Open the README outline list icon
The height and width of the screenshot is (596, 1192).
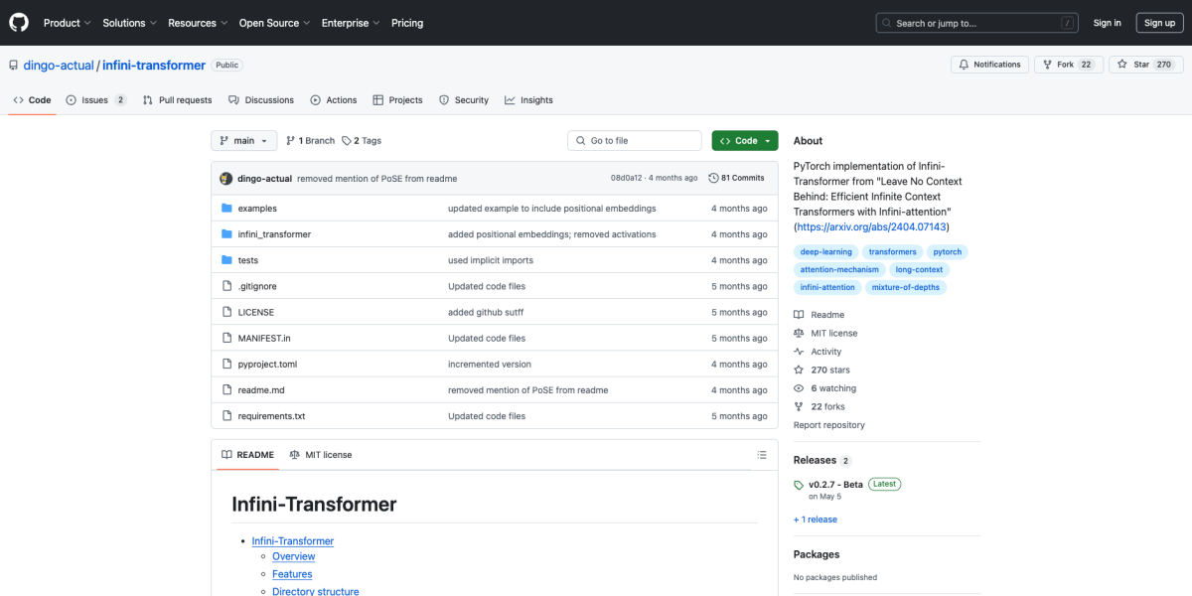762,455
